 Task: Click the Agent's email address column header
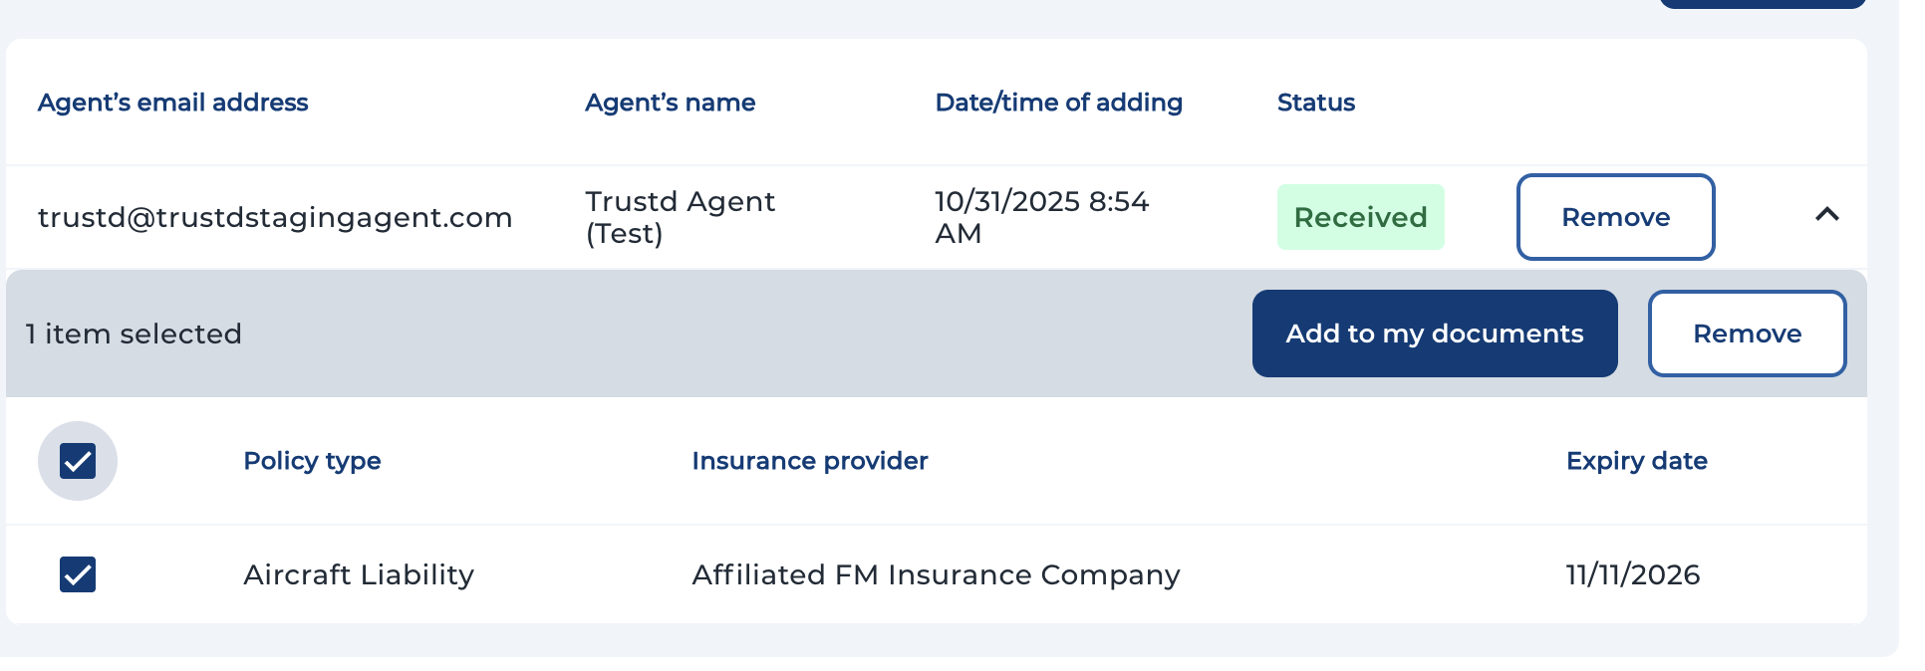[x=172, y=103]
